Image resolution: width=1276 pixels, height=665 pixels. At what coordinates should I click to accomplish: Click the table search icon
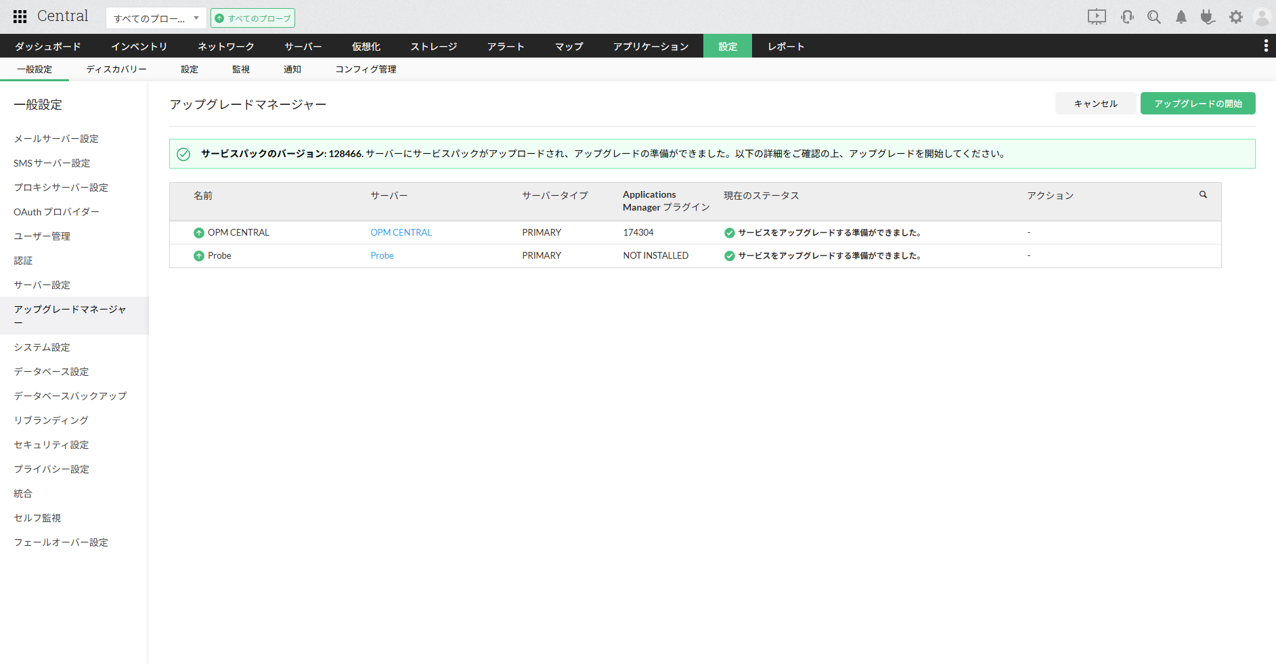click(x=1203, y=195)
